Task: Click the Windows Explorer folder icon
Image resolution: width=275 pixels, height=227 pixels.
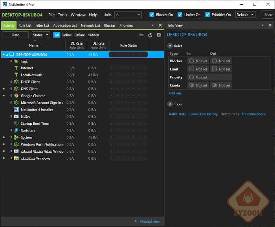Action: [x=16, y=158]
